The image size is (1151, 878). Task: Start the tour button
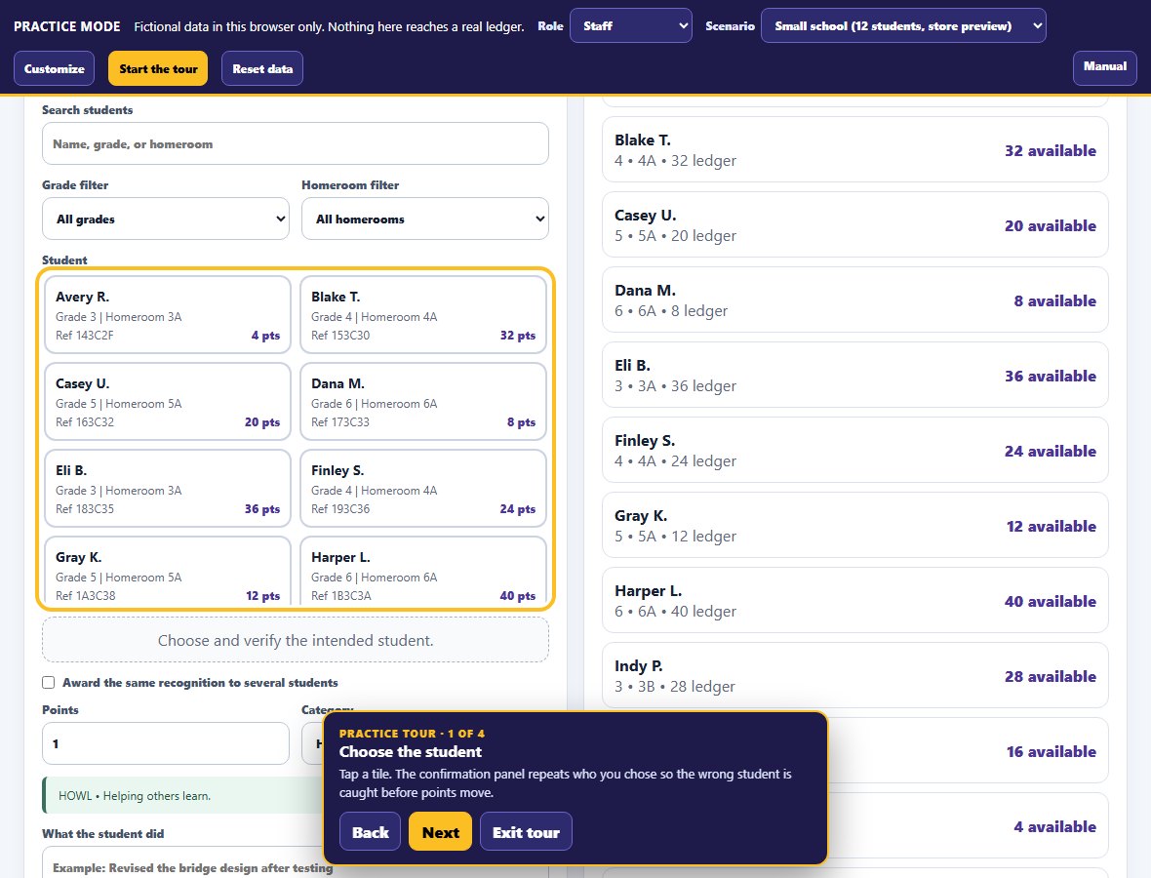click(x=158, y=68)
